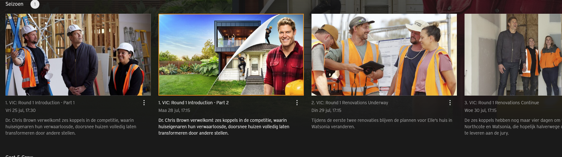Viewport: 562px width, 157px height.
Task: Click the description mentioning Northcote en Watsonia
Action: [x=513, y=127]
